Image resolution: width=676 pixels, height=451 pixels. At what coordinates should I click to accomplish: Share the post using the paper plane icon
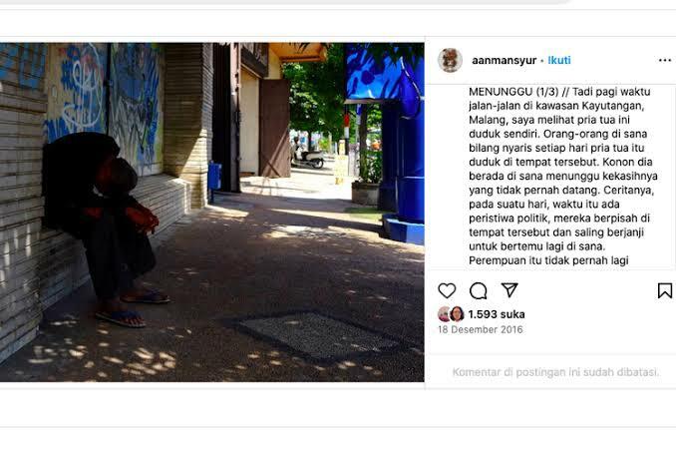[509, 290]
